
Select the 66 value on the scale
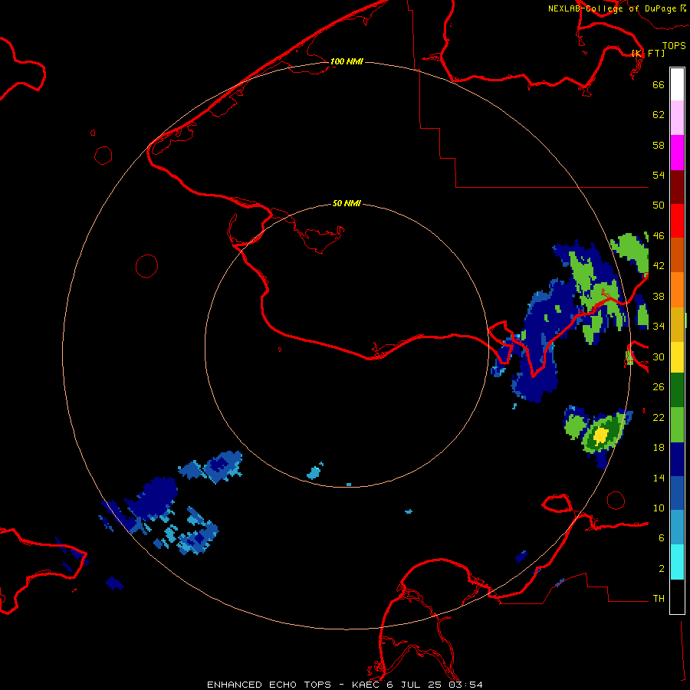pyautogui.click(x=659, y=84)
